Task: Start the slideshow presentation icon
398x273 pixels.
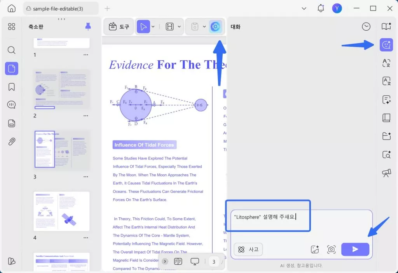Action: pyautogui.click(x=195, y=262)
